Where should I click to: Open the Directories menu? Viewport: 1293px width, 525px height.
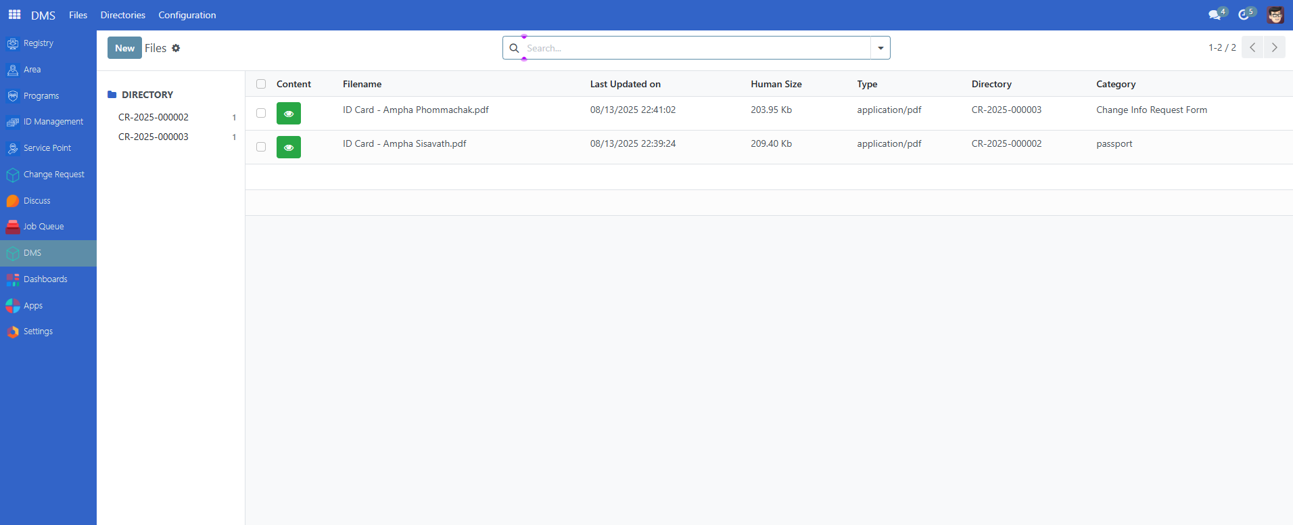tap(123, 15)
